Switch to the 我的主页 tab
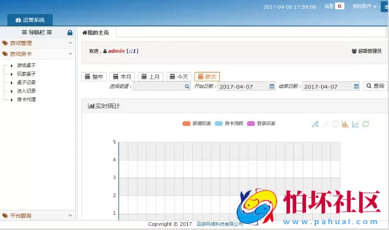 pos(96,33)
